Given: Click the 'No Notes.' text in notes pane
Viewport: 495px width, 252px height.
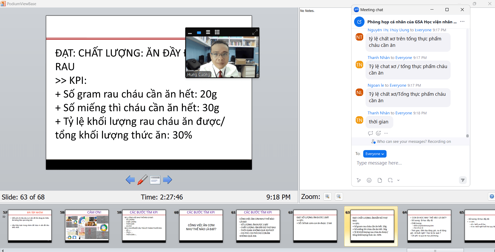Looking at the screenshot, I should pyautogui.click(x=307, y=11).
